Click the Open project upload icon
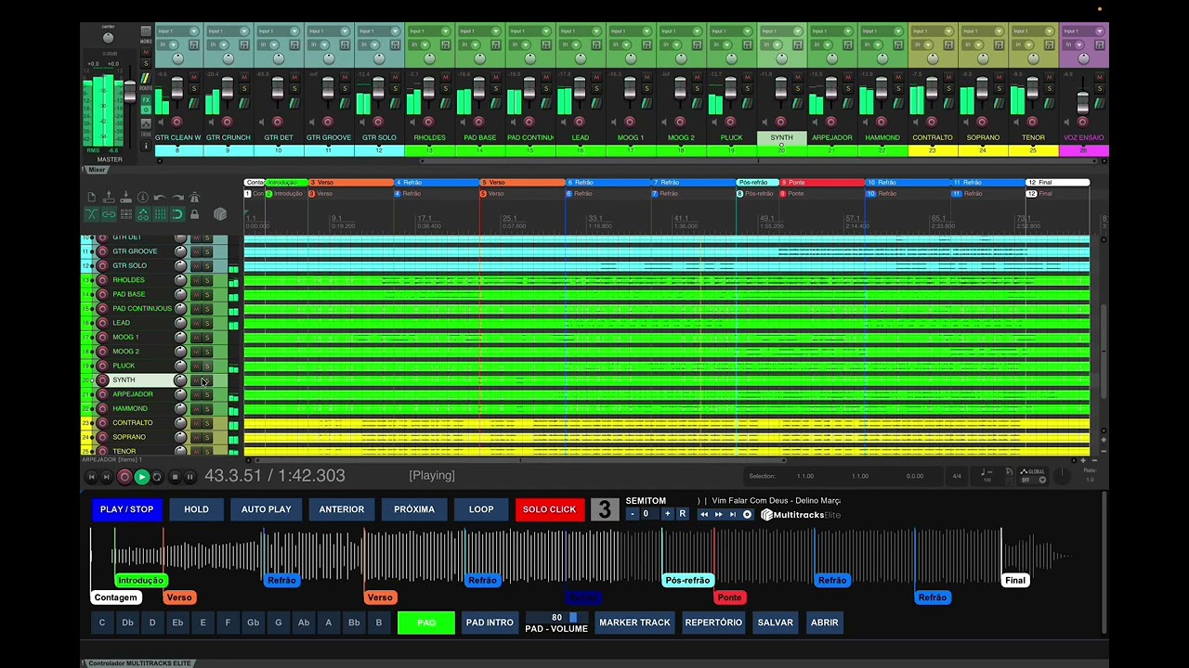1189x668 pixels. (x=109, y=198)
